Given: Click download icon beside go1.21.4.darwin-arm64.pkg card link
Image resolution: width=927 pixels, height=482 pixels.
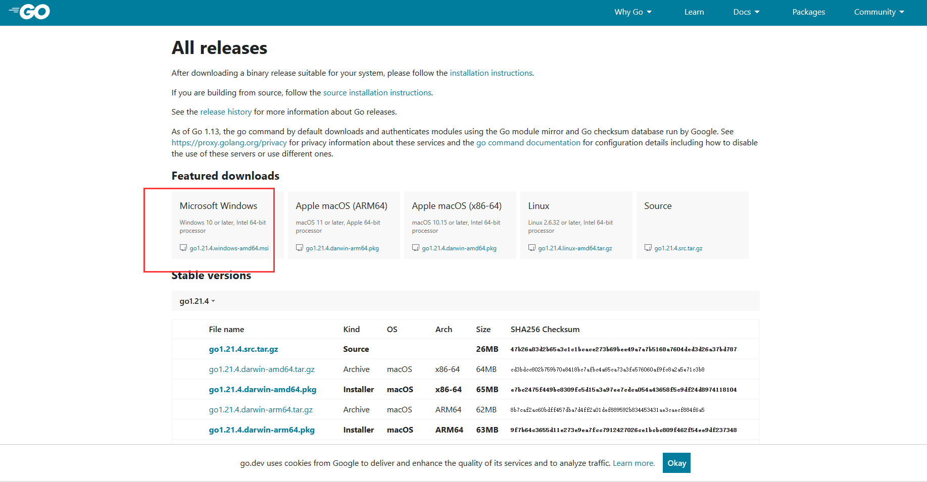Looking at the screenshot, I should coord(300,248).
